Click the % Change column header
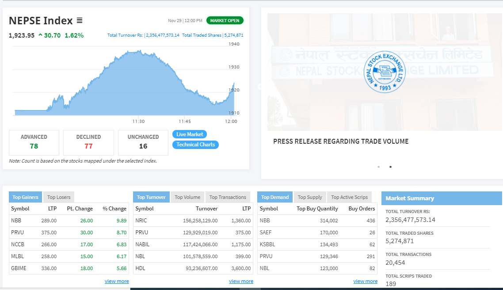 click(114, 209)
